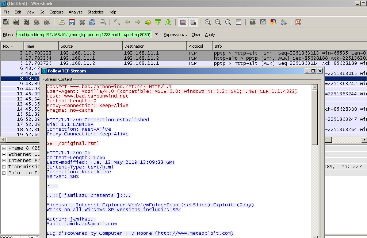Viewport: 367px width, 238px height.
Task: Open the Capture menu
Action: tap(56, 12)
